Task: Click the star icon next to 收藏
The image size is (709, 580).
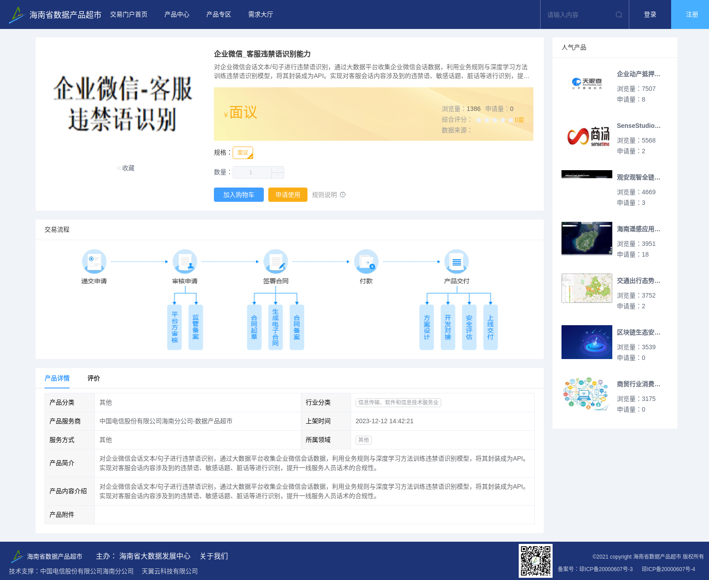Action: pyautogui.click(x=119, y=168)
